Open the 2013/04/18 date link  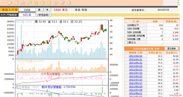click(x=136, y=66)
